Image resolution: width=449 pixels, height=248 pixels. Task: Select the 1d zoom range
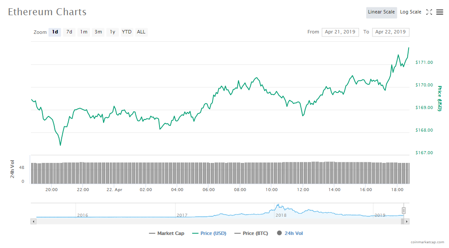[55, 32]
